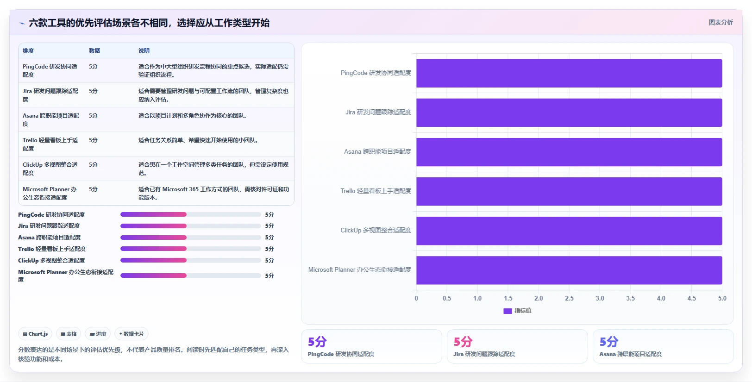The height and width of the screenshot is (382, 752).
Task: Click the heading 六款工具的优先评估场景各不相同
Action: (149, 23)
